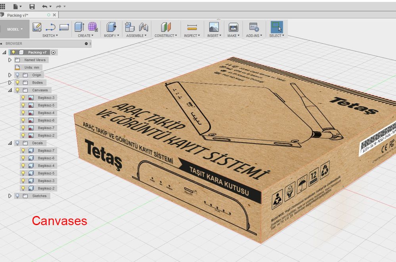Screen dimensions: 396x262
Task: Open the CREATE menu
Action: [x=86, y=36]
